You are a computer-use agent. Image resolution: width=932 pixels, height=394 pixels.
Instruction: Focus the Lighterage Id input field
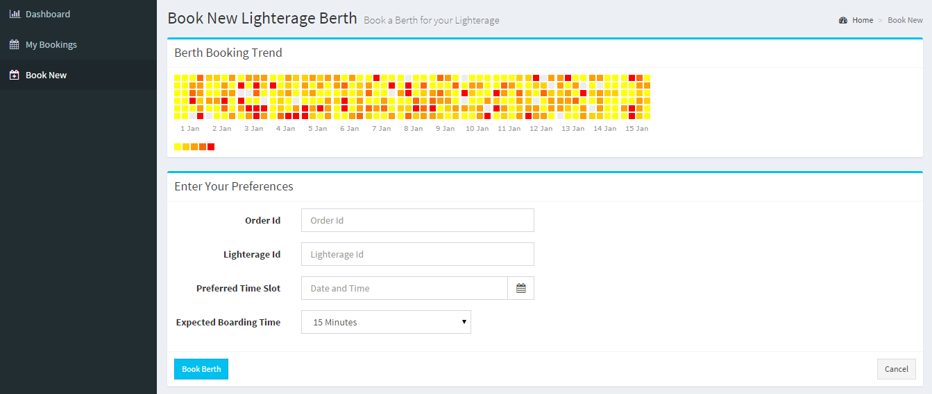(418, 254)
